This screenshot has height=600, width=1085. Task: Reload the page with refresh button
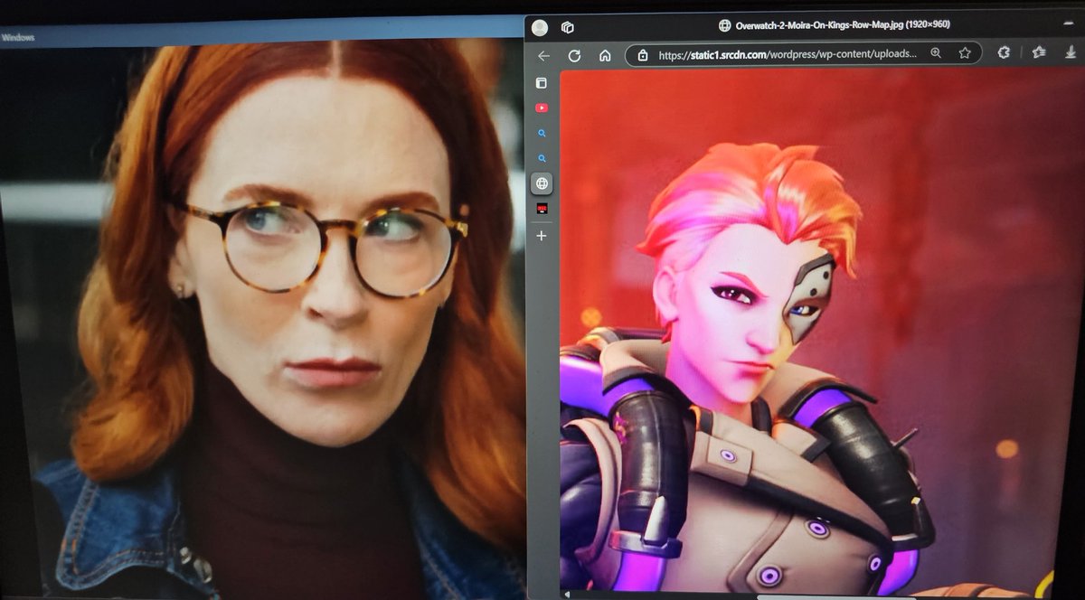[574, 55]
